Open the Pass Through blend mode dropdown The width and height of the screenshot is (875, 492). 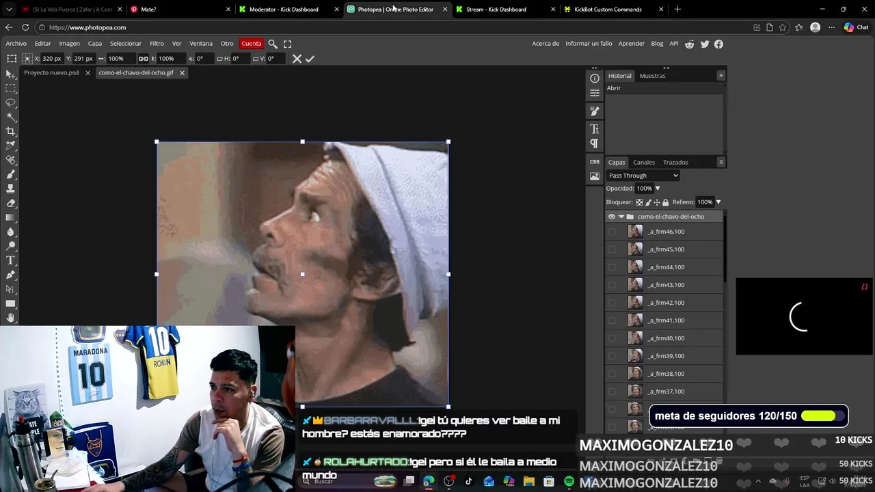pyautogui.click(x=643, y=176)
